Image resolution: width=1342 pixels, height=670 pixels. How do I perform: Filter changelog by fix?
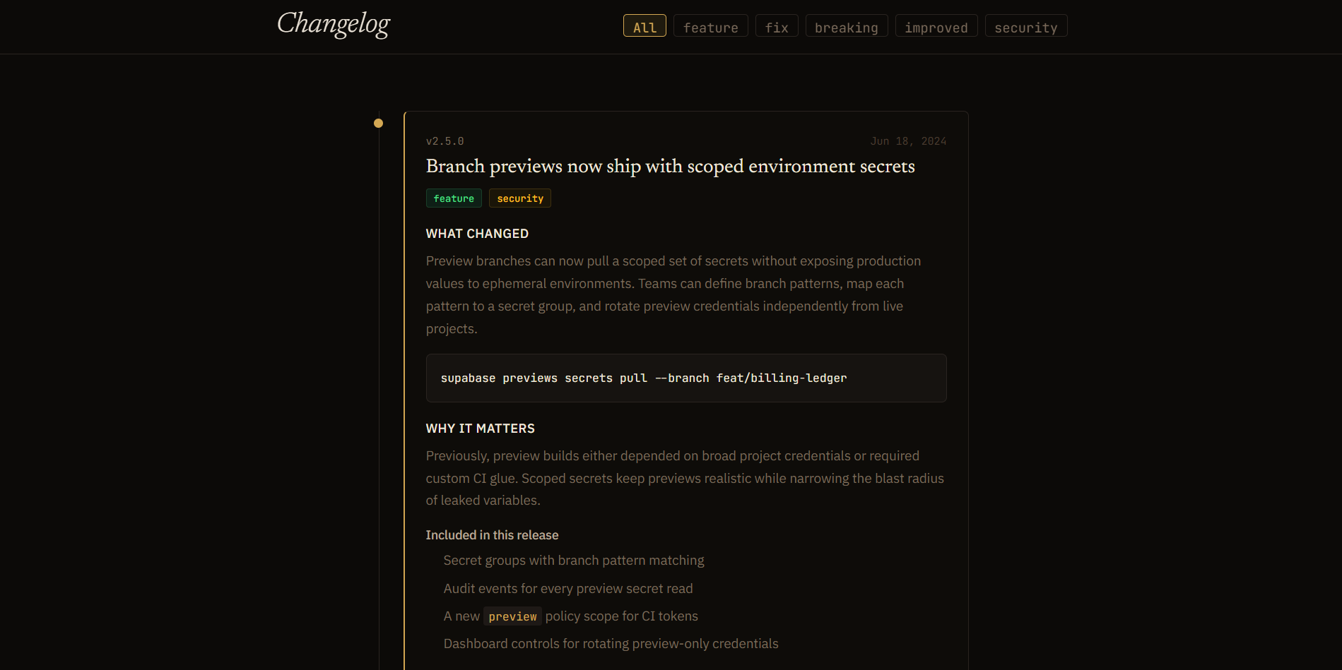coord(777,26)
